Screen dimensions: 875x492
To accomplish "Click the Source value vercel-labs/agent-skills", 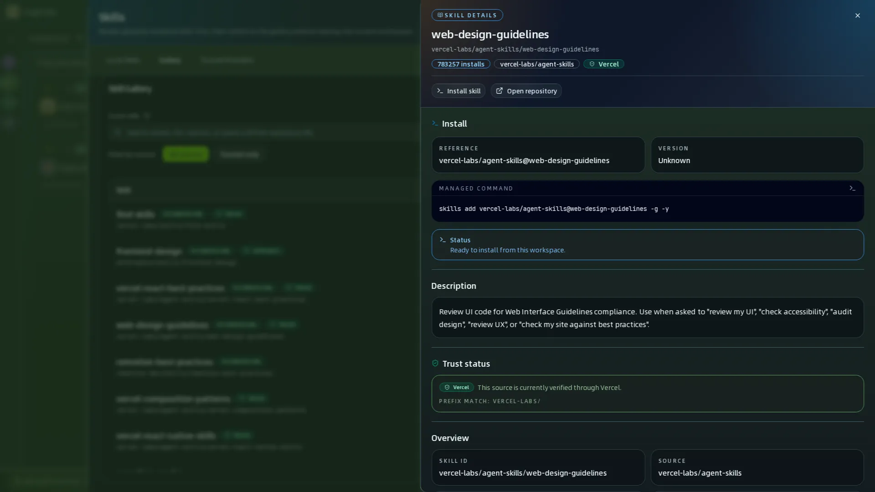I will tap(700, 473).
